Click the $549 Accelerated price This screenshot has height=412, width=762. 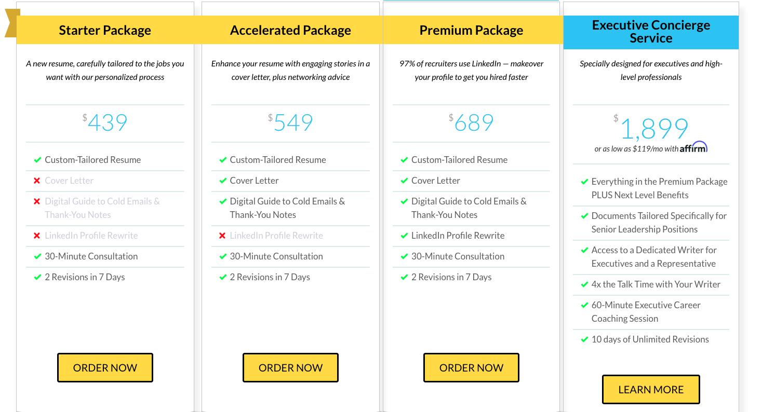290,122
